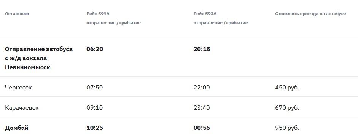Click the 10:25 Домбай arrival time
The image size is (358, 139).
[95, 128]
